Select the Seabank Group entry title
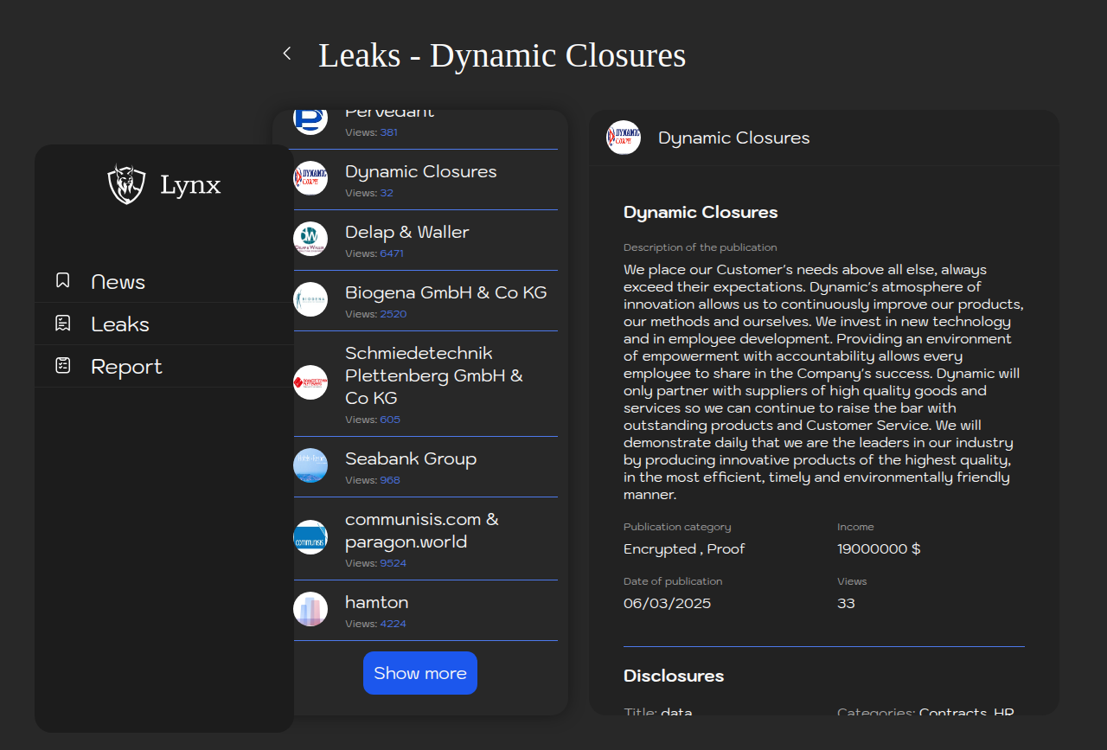Screen dimensions: 1107x750 click(411, 458)
